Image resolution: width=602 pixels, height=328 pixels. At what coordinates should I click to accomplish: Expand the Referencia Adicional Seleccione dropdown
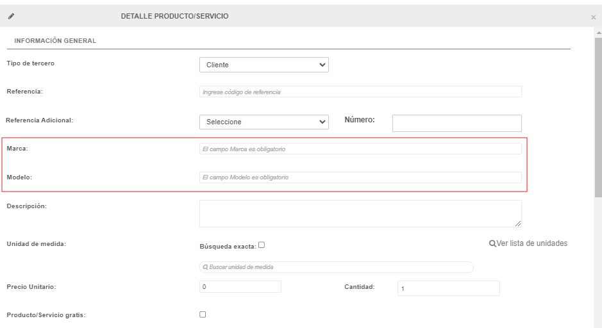264,122
